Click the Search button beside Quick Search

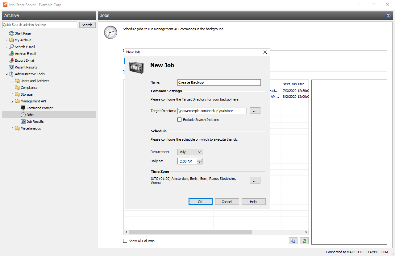pos(87,25)
